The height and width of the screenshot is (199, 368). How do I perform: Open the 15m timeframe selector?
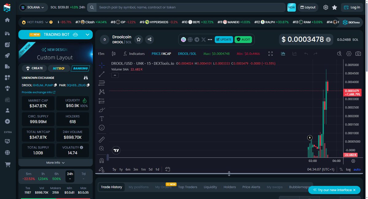101,53
